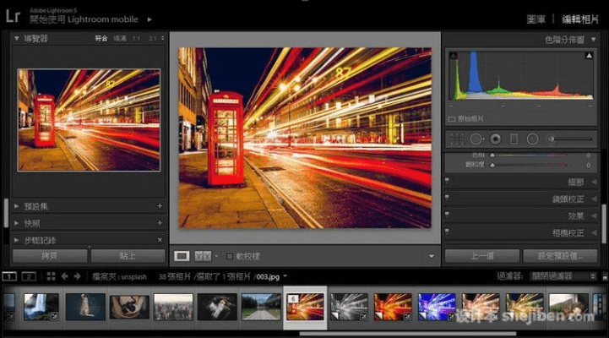The height and width of the screenshot is (338, 609).
Task: Expand the 相機校正 panel
Action: point(594,232)
